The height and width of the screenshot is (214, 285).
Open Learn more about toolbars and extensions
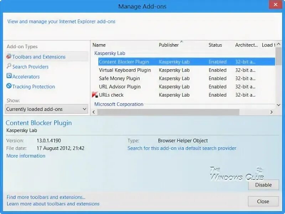tap(53, 204)
